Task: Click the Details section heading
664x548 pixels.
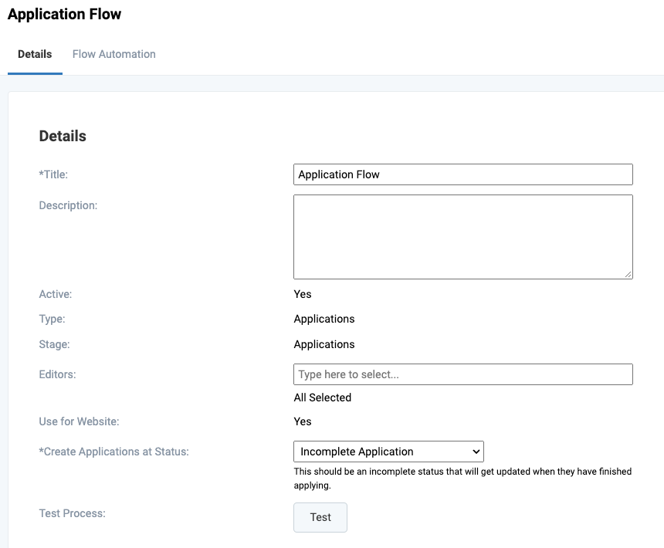Action: pyautogui.click(x=62, y=136)
